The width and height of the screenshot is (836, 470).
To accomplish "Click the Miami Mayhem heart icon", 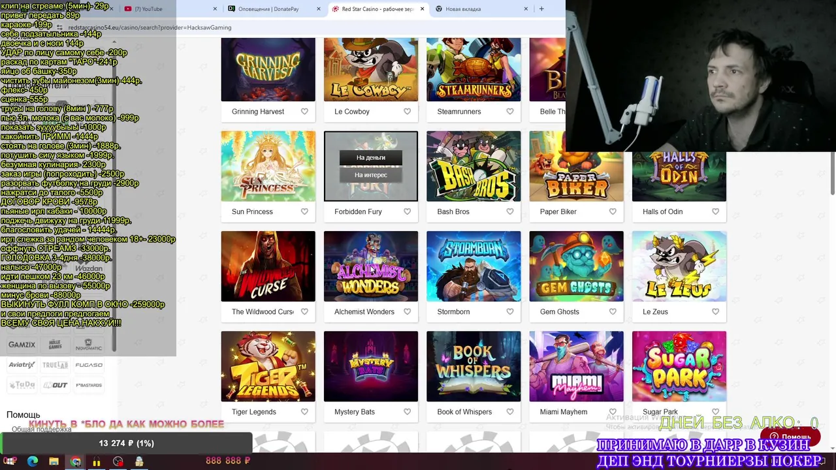I will pyautogui.click(x=613, y=412).
